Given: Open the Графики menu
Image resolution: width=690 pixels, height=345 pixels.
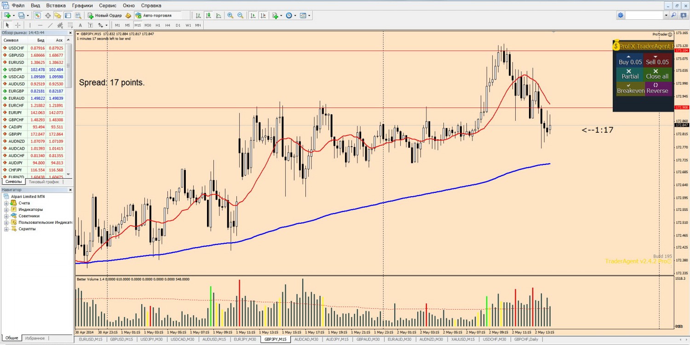Looking at the screenshot, I should [82, 6].
